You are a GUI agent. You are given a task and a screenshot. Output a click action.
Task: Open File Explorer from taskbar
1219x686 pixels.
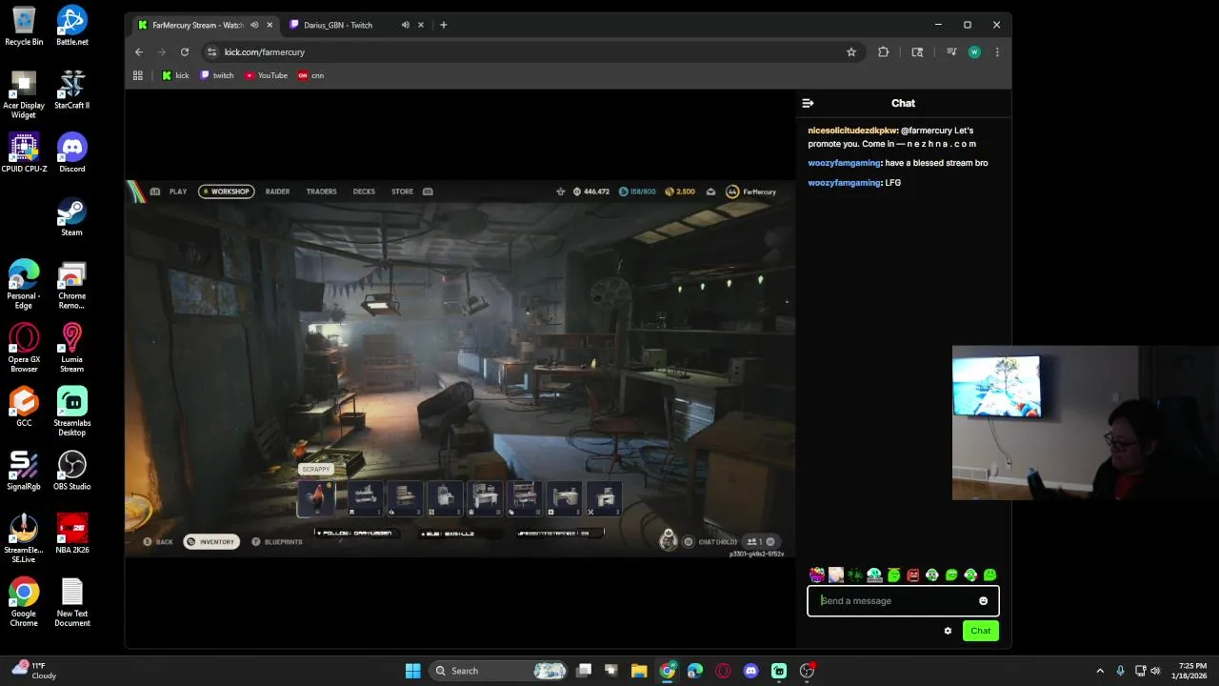(x=639, y=671)
